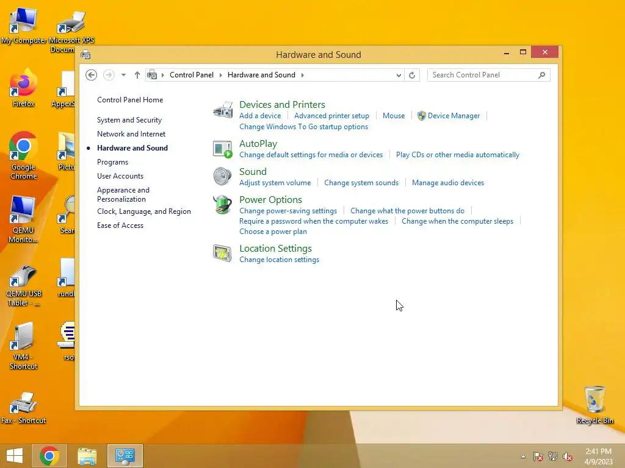This screenshot has width=625, height=468.
Task: Click the Forward navigation arrow
Action: coord(109,75)
